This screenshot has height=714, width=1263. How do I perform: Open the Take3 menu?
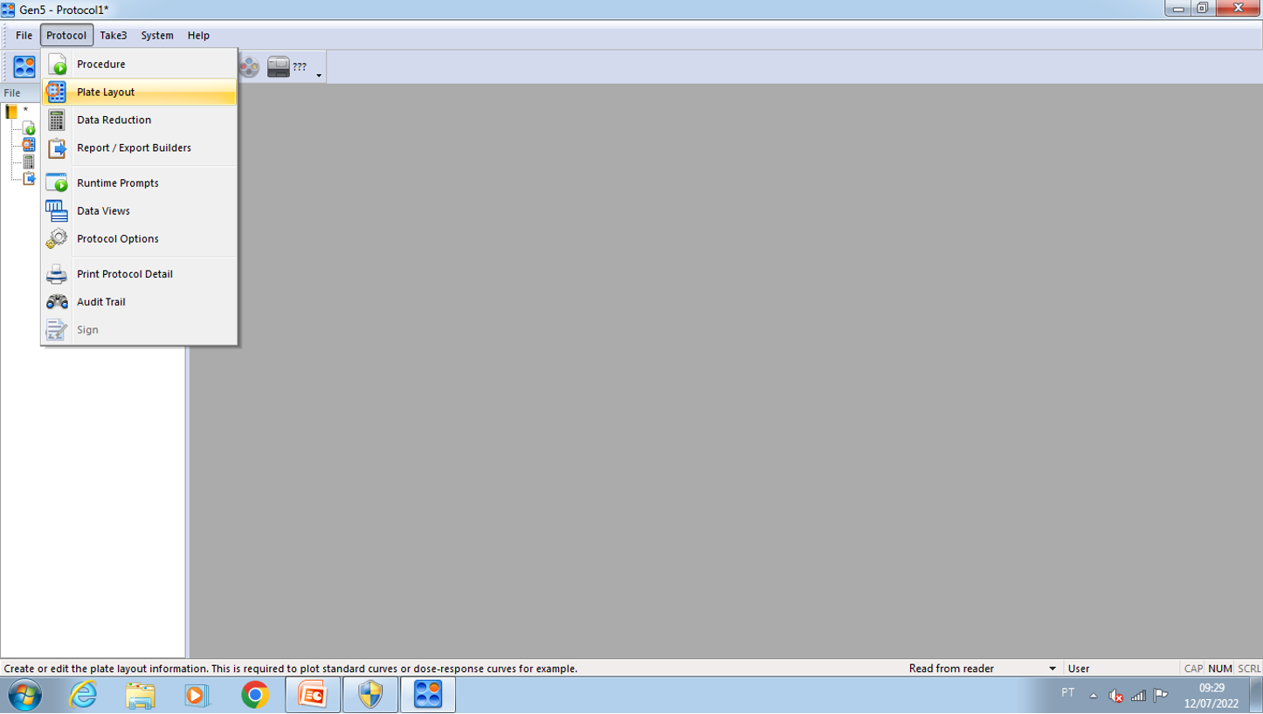click(113, 36)
